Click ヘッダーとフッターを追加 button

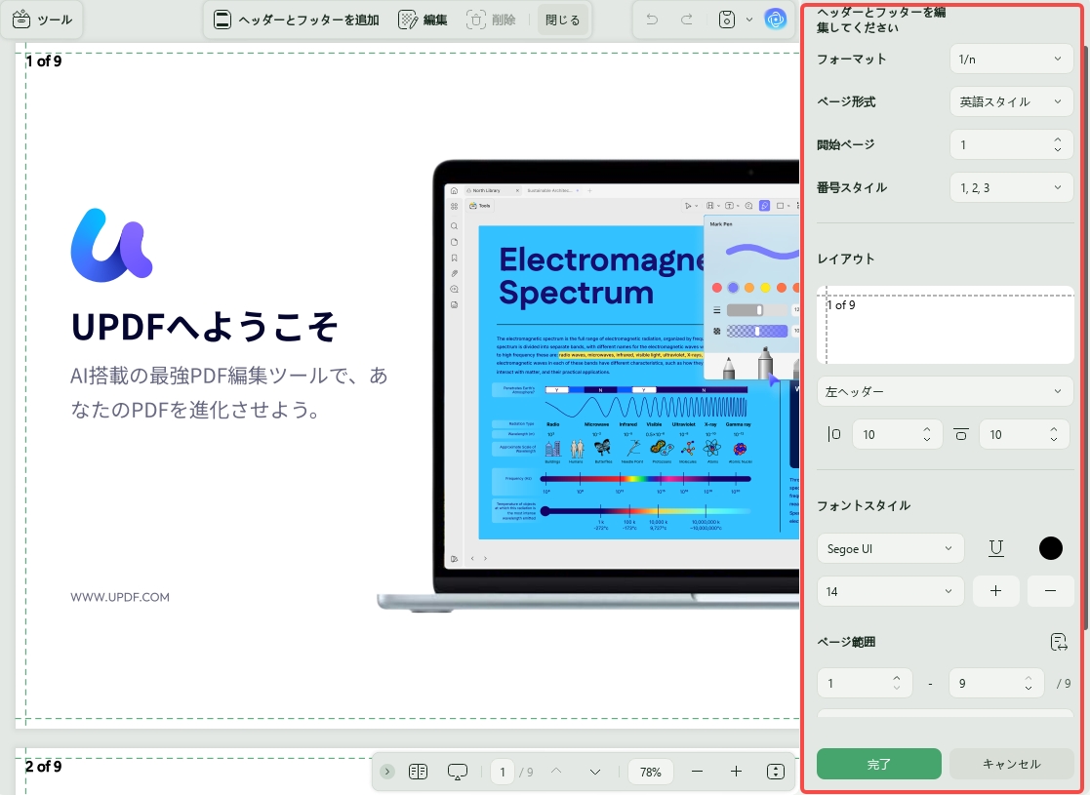[296, 20]
